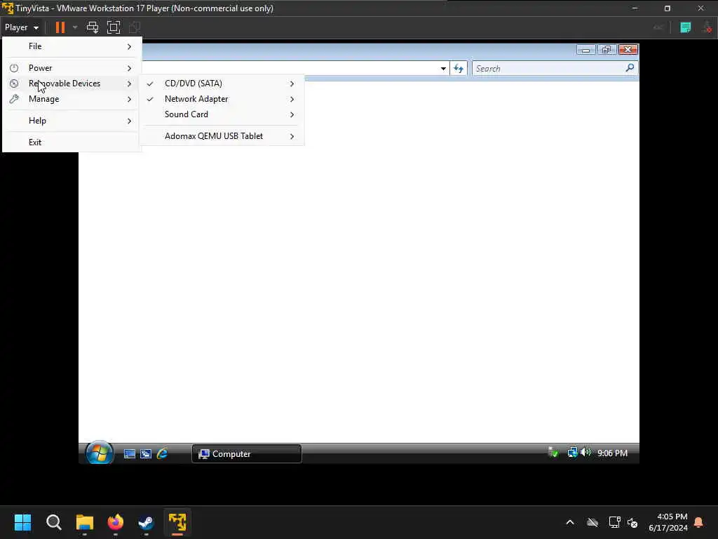718x539 pixels.
Task: Click the Manage wrench icon
Action: tap(14, 99)
